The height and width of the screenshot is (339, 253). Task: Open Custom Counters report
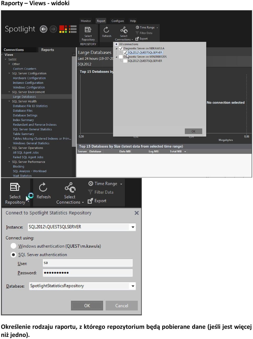click(25, 69)
